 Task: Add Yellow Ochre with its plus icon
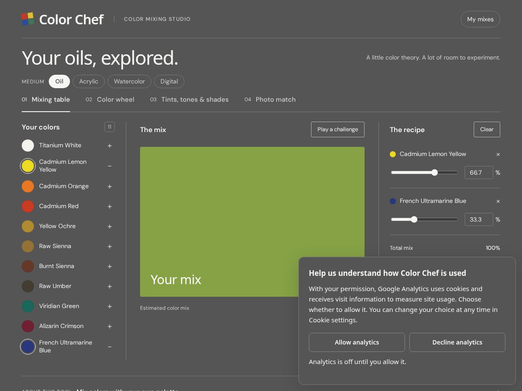coord(110,226)
